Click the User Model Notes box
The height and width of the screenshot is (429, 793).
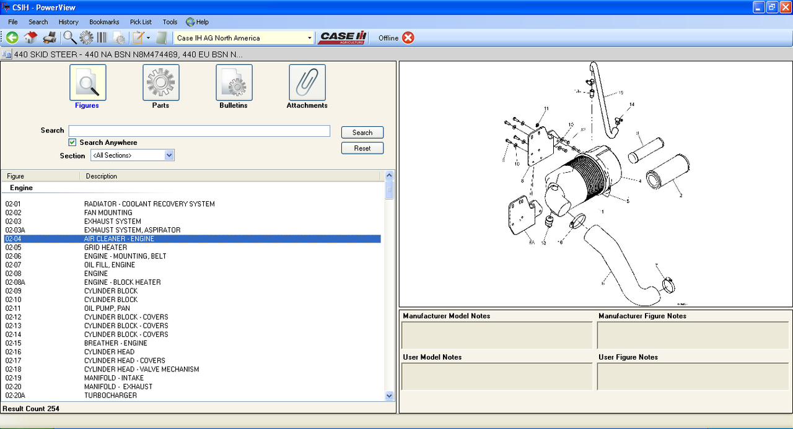coord(497,376)
